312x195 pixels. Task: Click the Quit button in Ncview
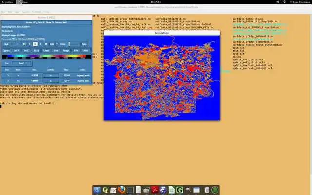6,44
